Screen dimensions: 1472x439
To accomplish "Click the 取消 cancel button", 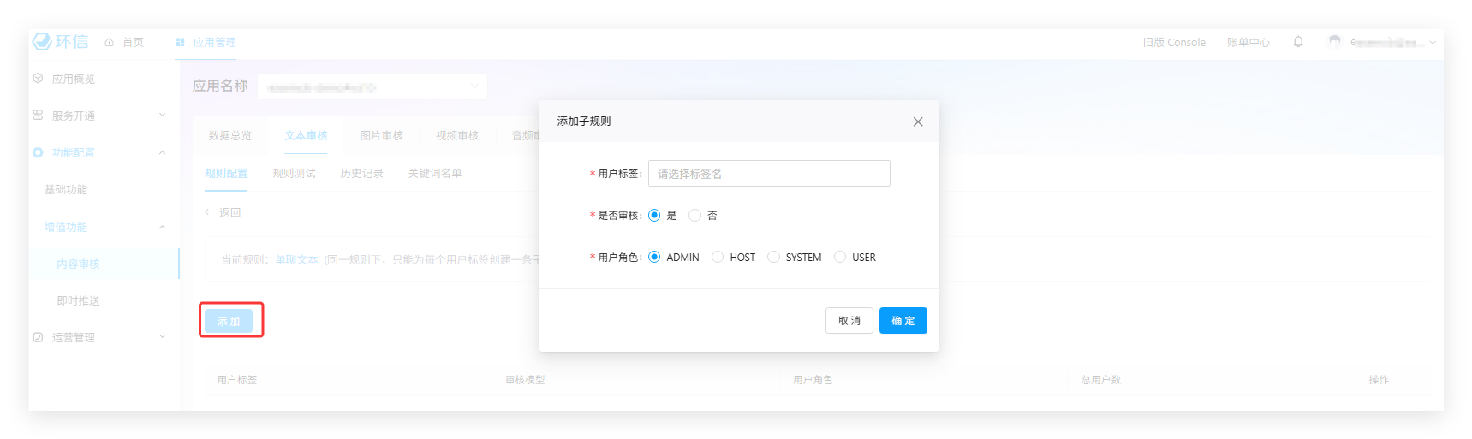I will tap(849, 321).
